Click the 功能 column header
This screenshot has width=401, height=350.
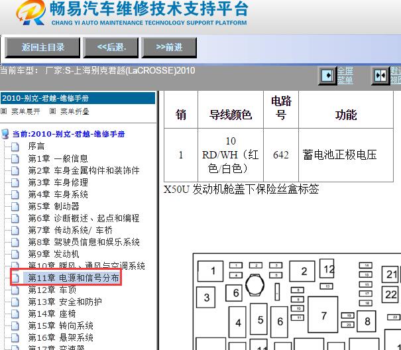pos(346,115)
